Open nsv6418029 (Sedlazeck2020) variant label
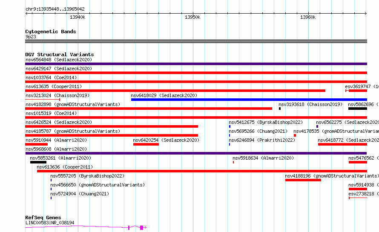The height and width of the screenshot is (232, 379). pos(164,95)
